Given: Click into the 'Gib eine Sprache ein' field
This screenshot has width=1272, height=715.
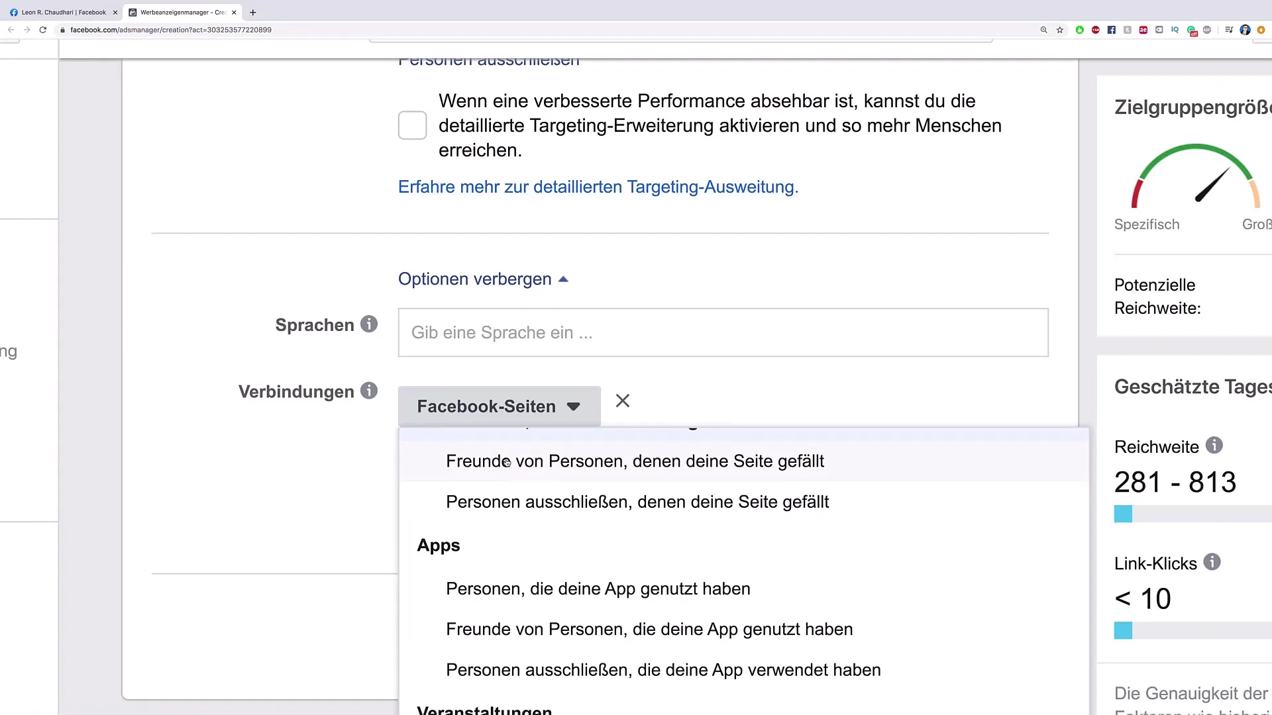Looking at the screenshot, I should [723, 332].
